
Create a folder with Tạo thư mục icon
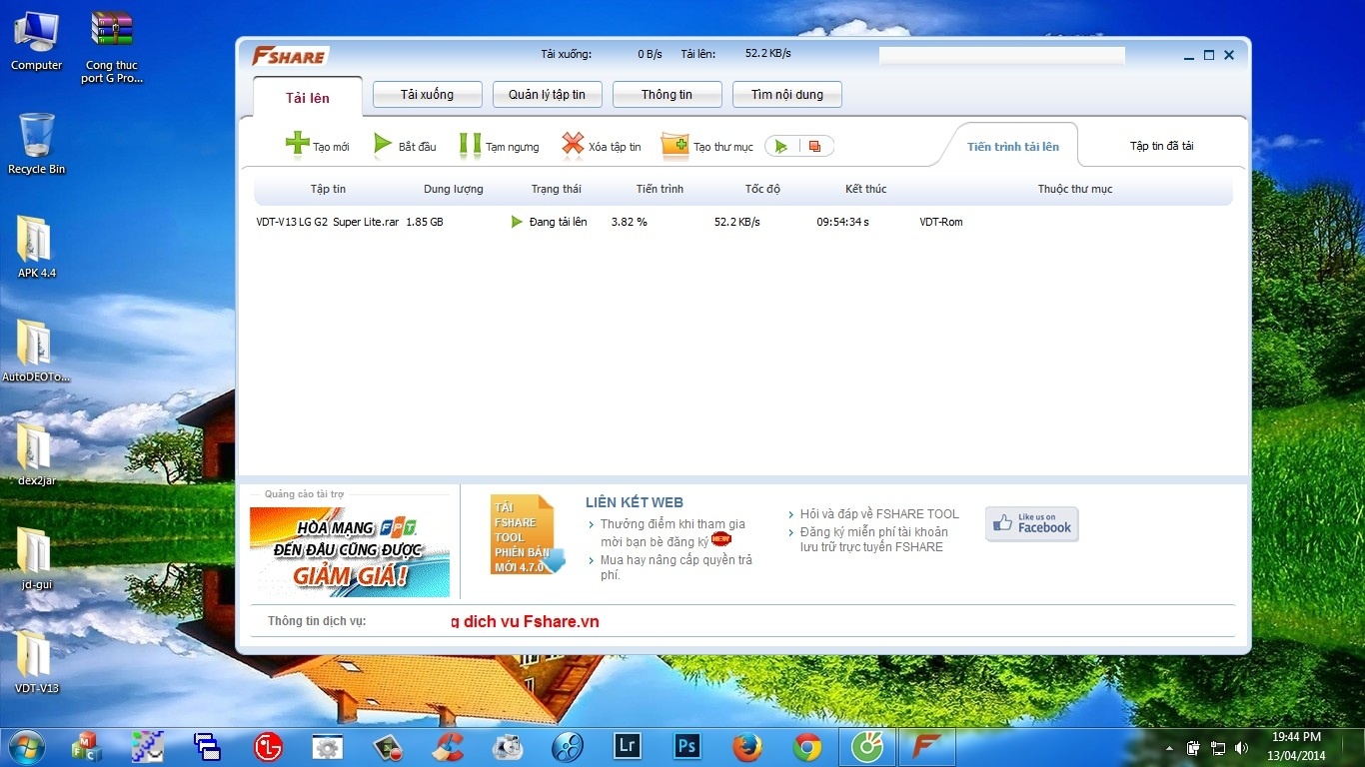676,146
